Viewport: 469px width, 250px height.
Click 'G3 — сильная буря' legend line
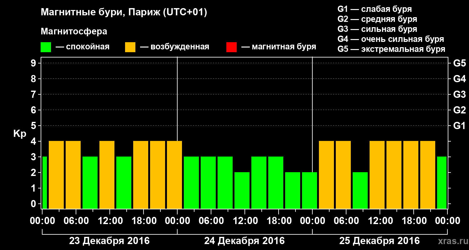(x=377, y=29)
